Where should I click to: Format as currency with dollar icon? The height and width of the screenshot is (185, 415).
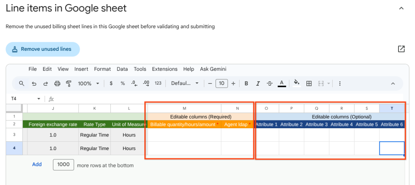[111, 83]
